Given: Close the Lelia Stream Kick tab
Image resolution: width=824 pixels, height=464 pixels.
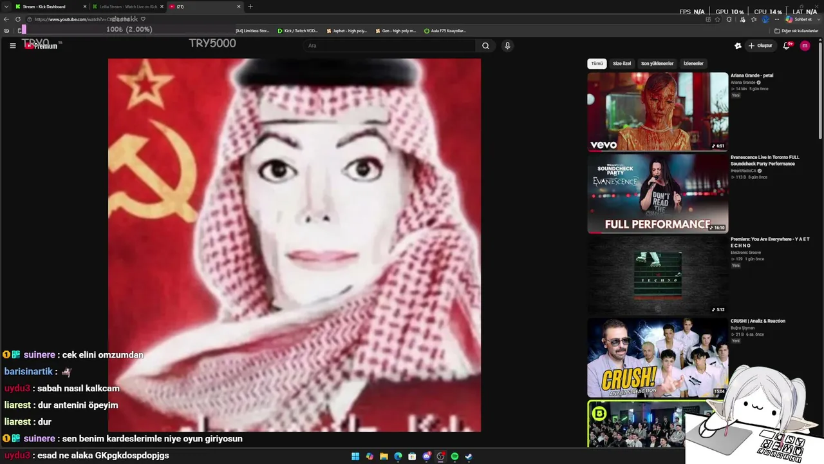Looking at the screenshot, I should pos(162,6).
